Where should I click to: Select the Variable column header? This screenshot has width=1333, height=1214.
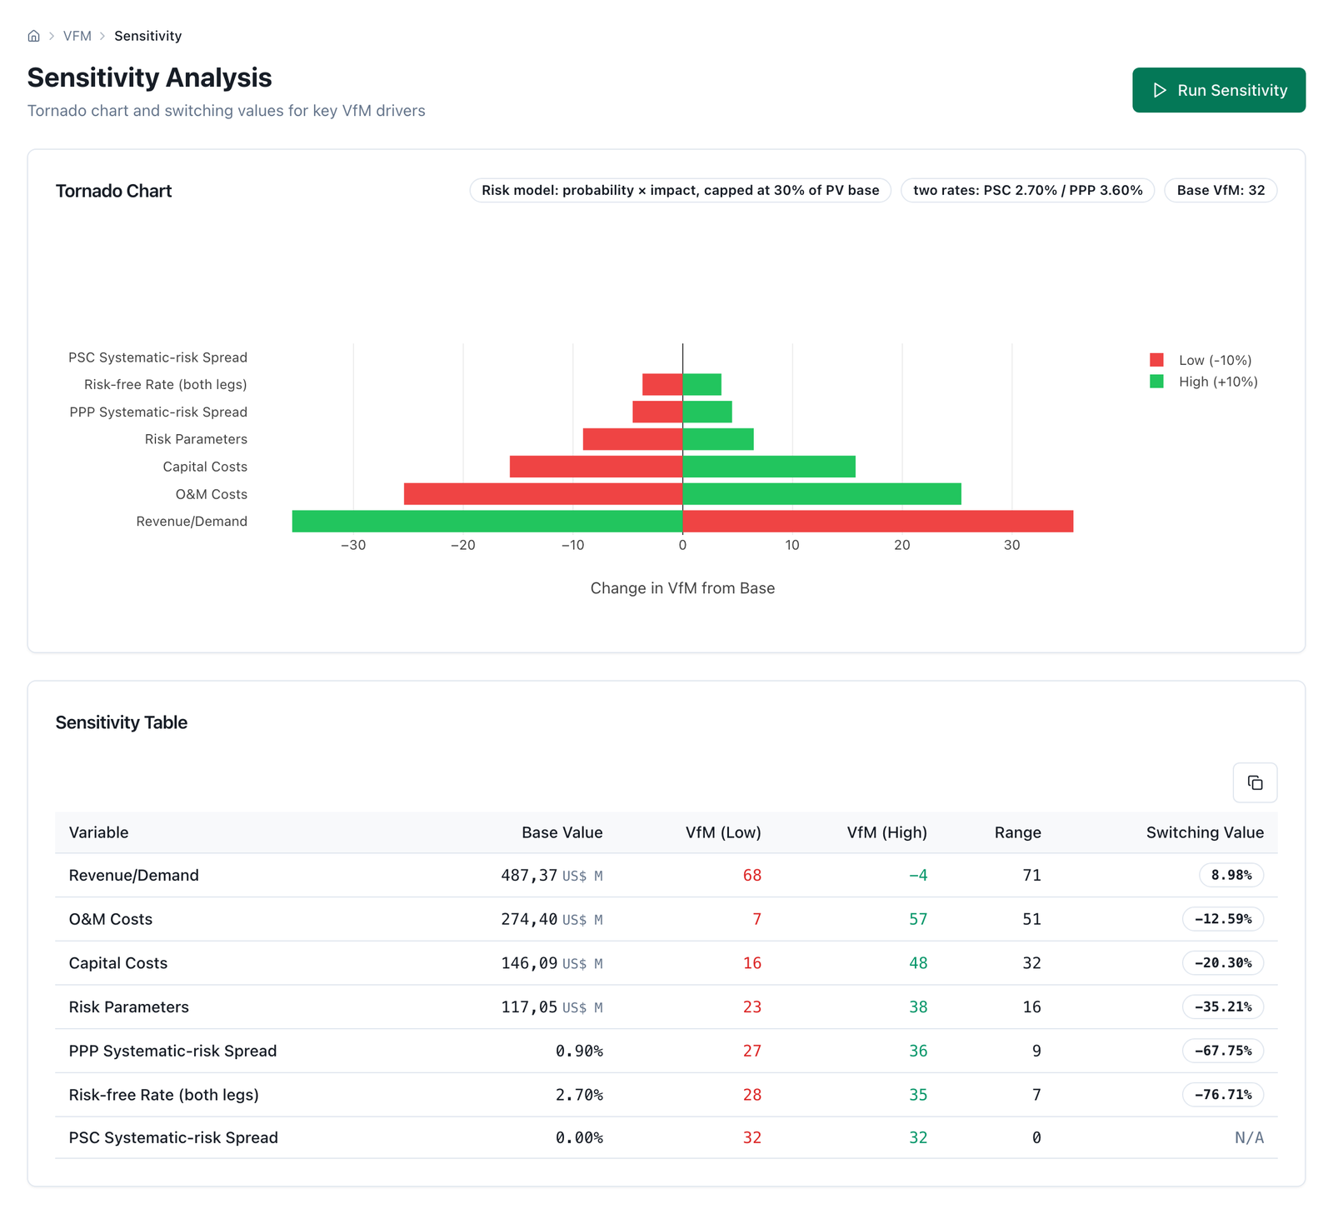pos(98,832)
